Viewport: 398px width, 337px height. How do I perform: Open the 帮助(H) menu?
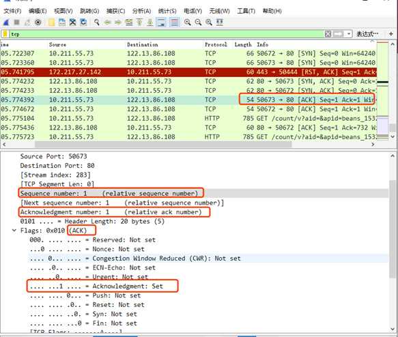pos(272,11)
